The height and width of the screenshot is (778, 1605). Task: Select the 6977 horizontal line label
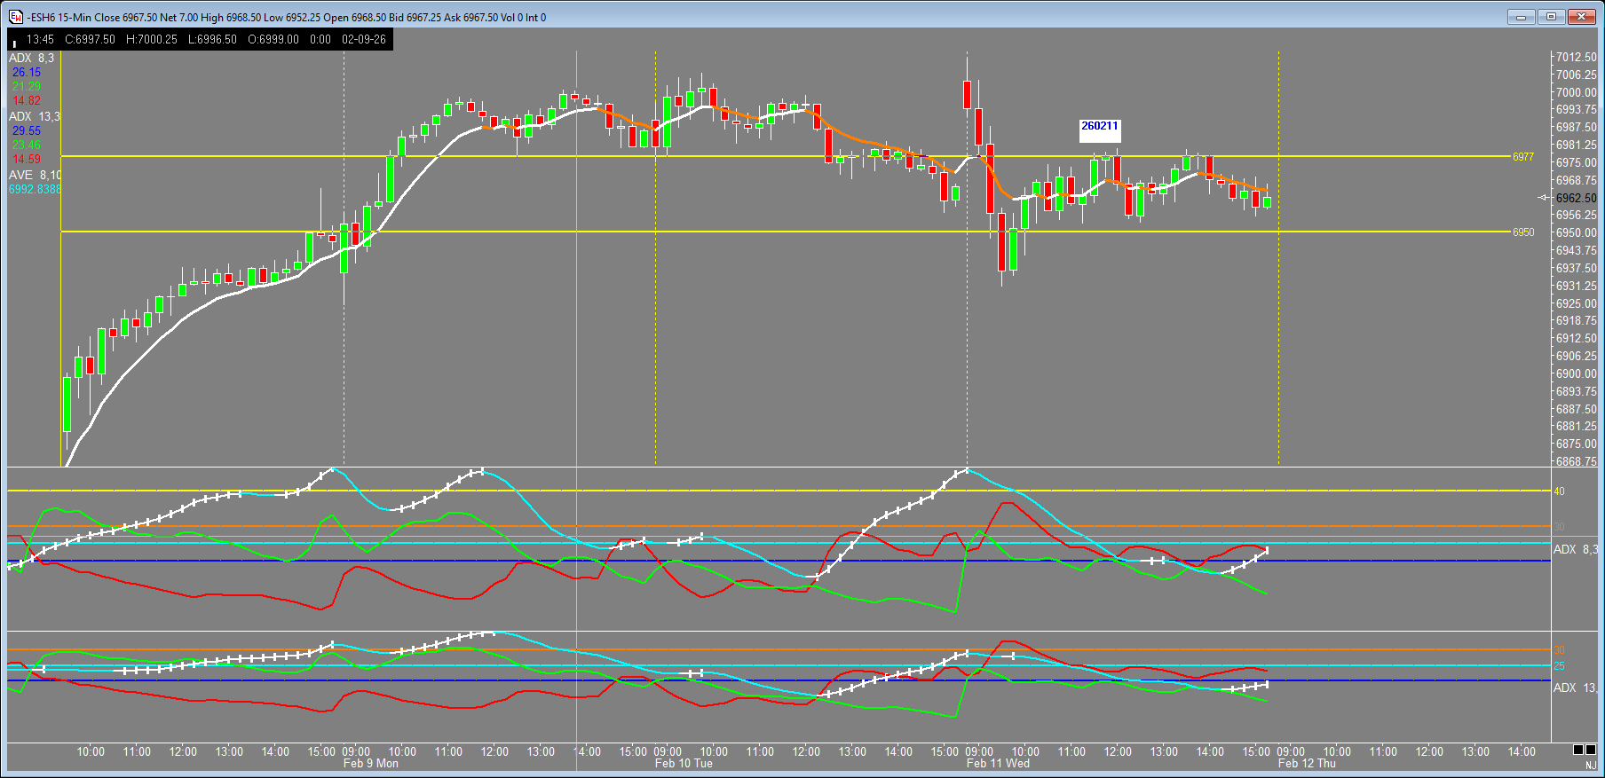click(x=1523, y=157)
